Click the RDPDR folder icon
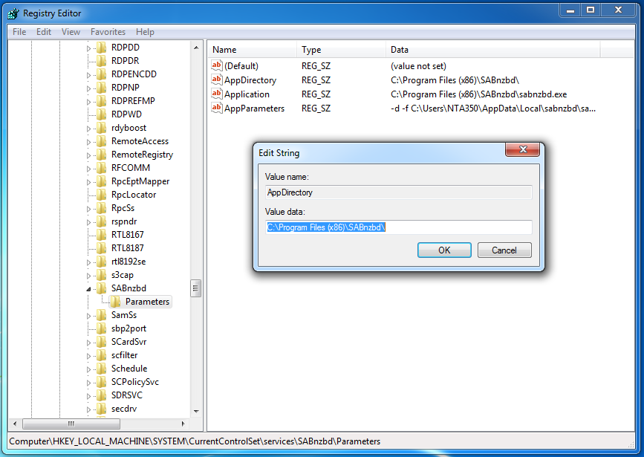The width and height of the screenshot is (644, 457). click(101, 61)
